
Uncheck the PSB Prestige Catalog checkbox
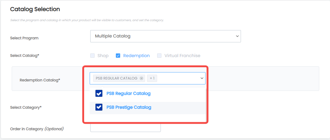[99, 107]
